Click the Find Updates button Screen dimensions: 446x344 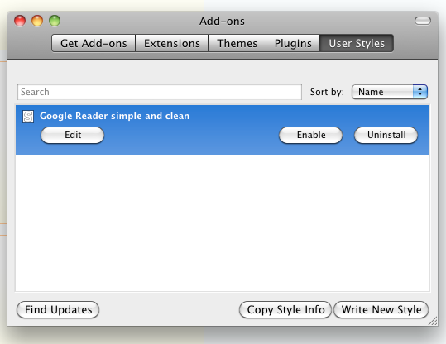58,309
